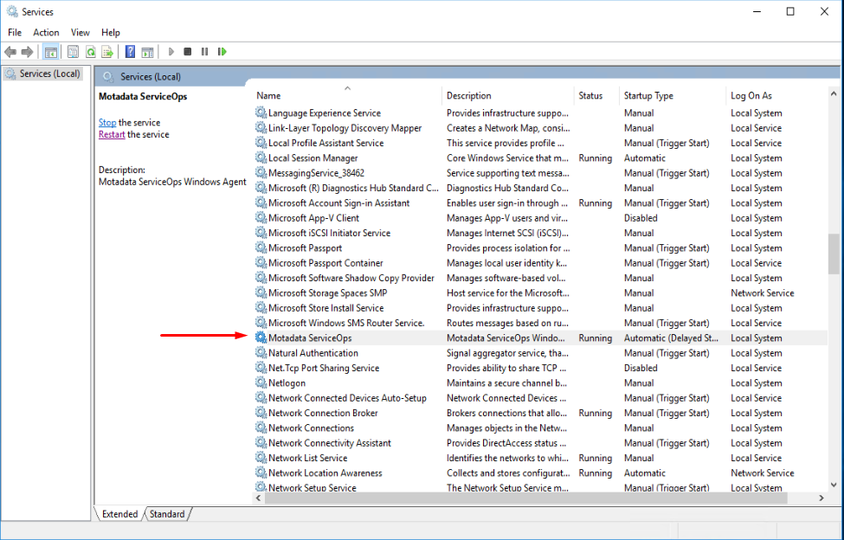
Task: Select Microsoft Software Shadow Copy Provider
Action: pyautogui.click(x=351, y=278)
